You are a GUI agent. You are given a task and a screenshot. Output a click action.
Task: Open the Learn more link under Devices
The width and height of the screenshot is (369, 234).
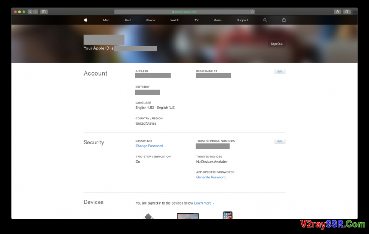(204, 203)
